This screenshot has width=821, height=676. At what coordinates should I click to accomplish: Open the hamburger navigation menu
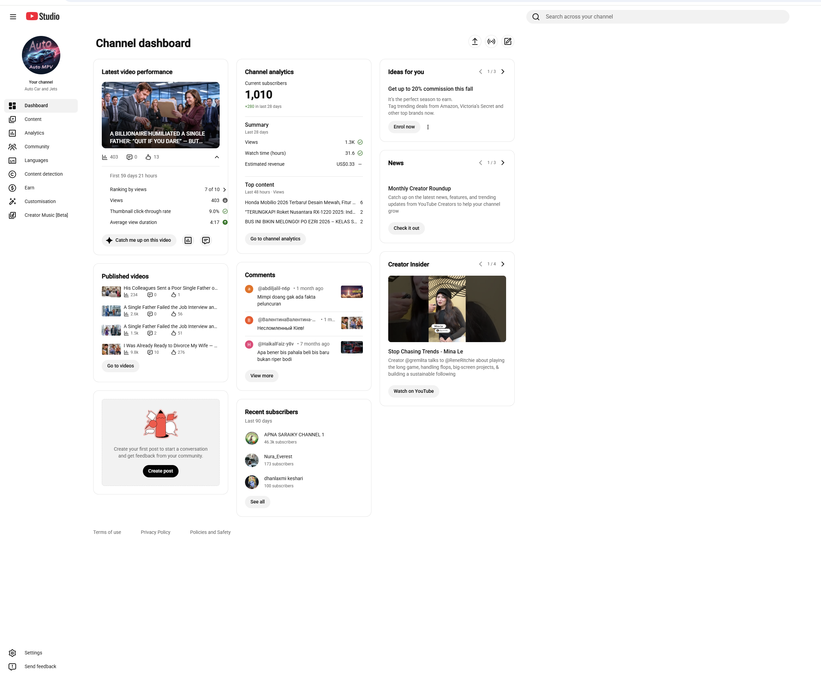(x=13, y=17)
